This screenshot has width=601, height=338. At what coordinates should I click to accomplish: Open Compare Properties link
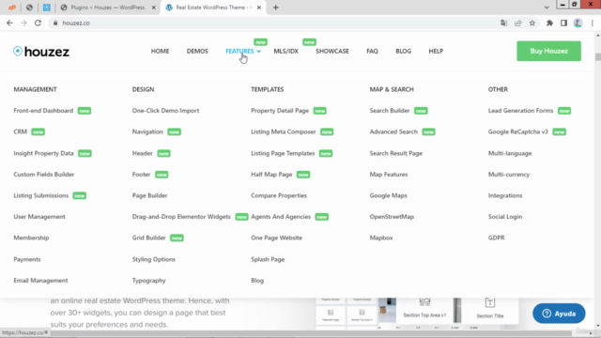tap(279, 195)
